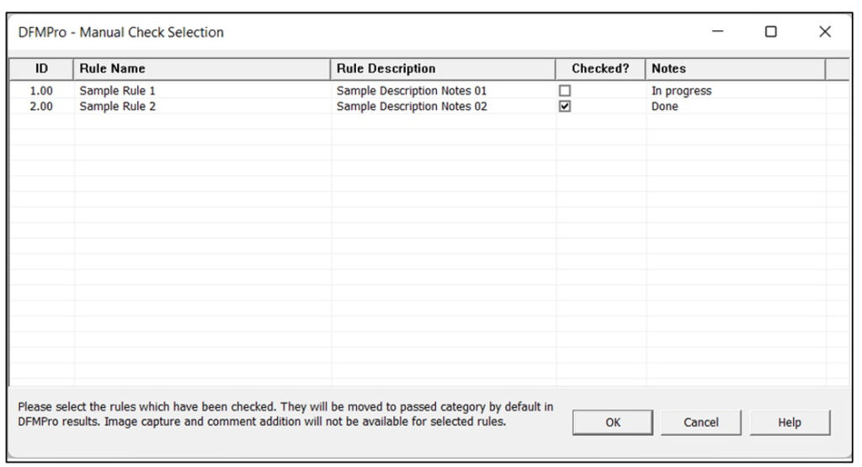Screen dimensions: 862x467
Task: Close the Manual Check Selection dialog
Action: (825, 32)
